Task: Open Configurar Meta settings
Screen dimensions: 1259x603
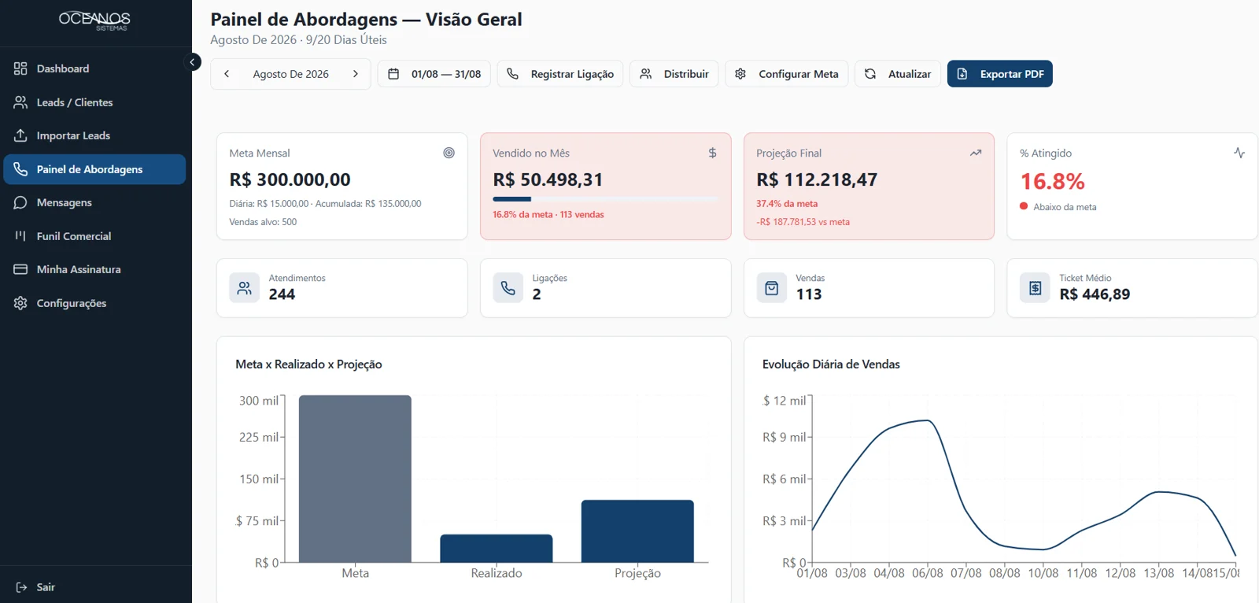Action: click(x=787, y=74)
